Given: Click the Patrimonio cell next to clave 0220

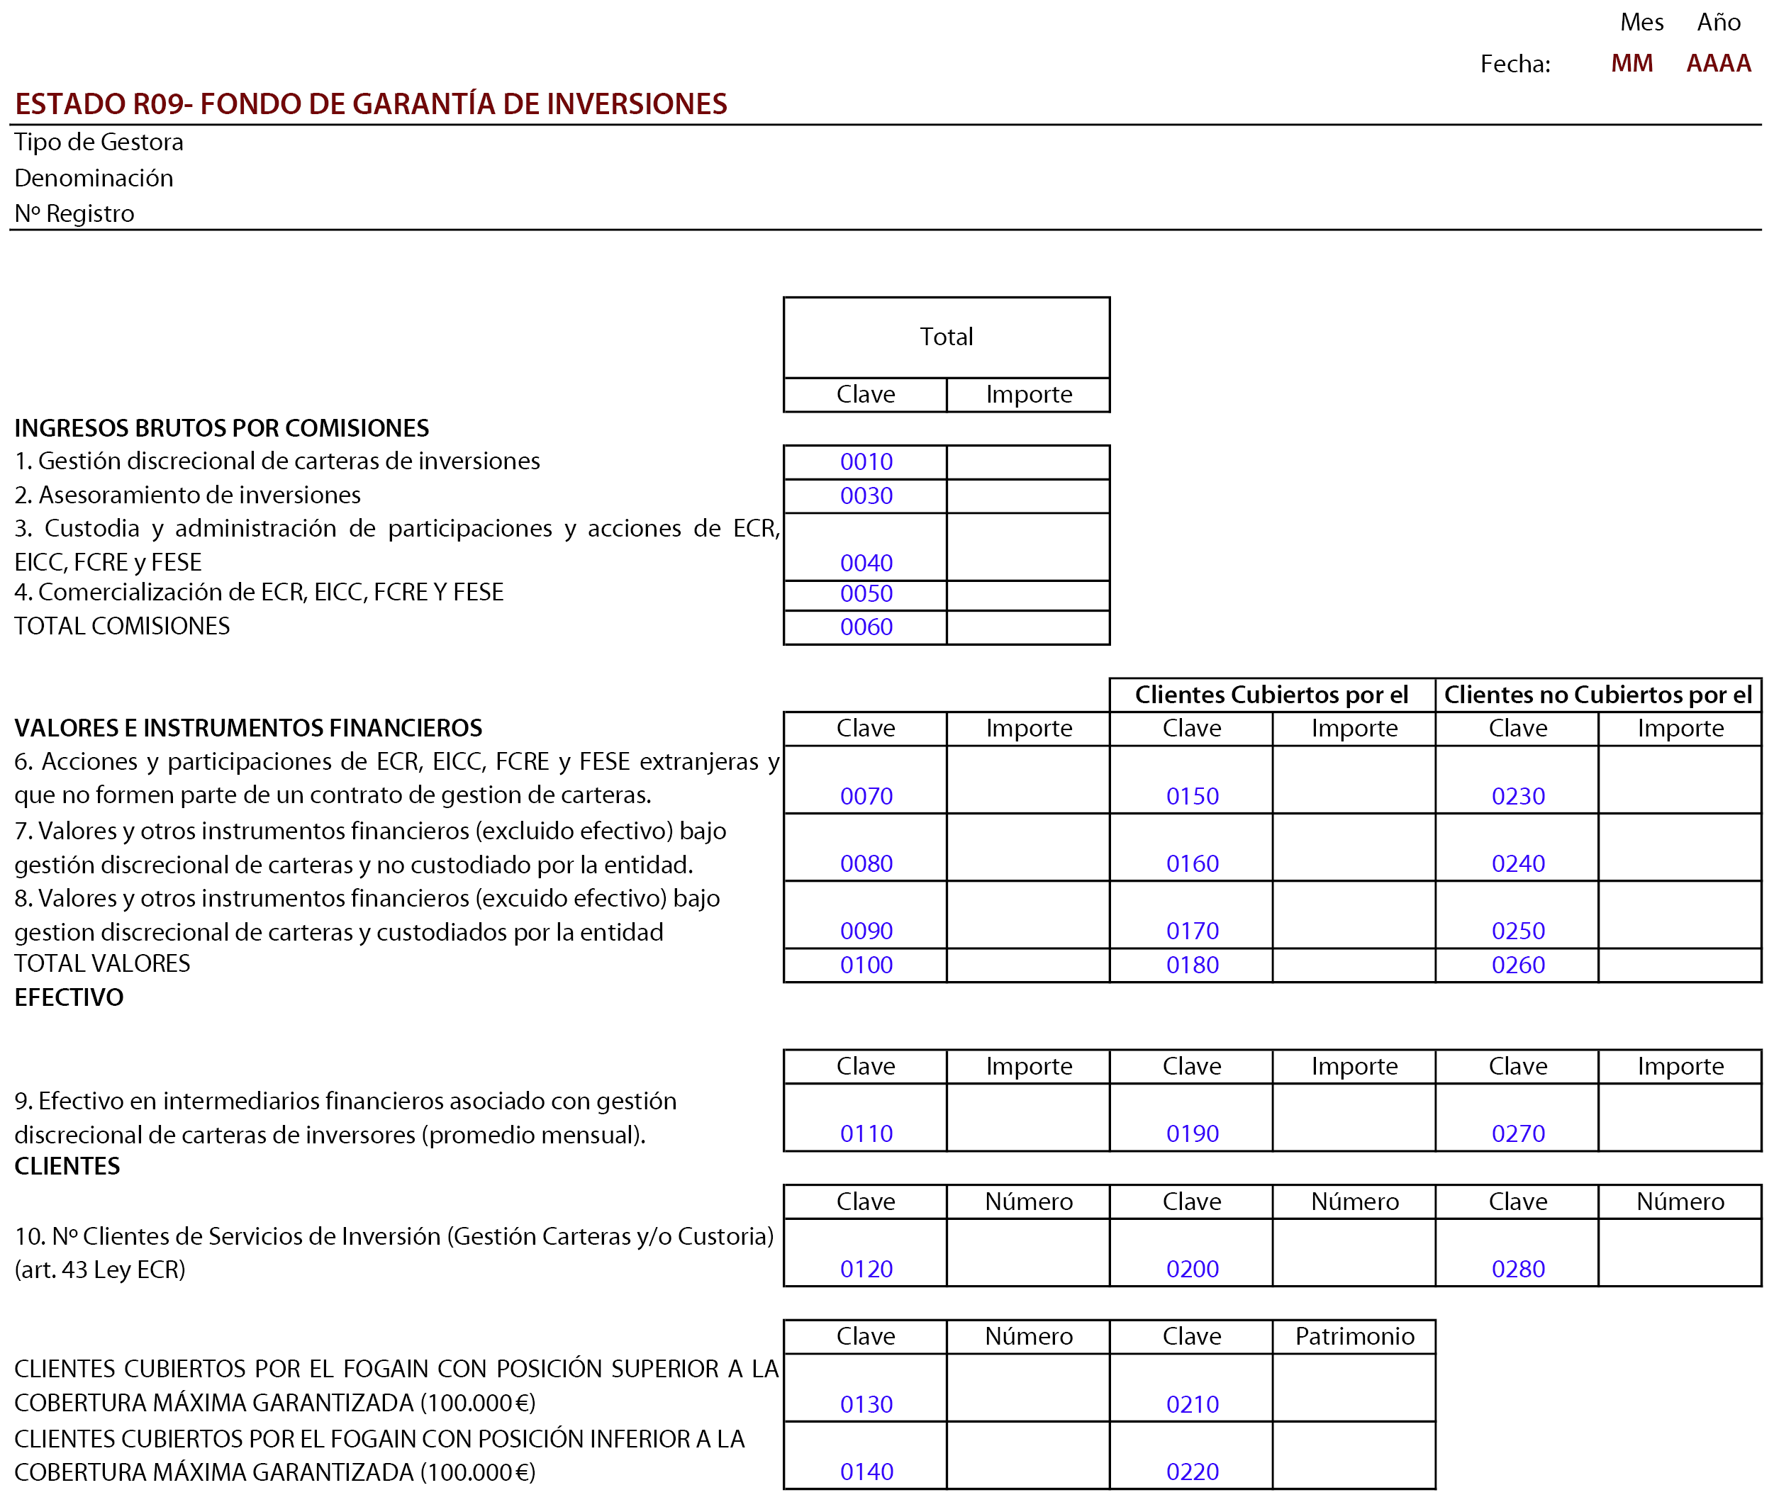Looking at the screenshot, I should pyautogui.click(x=1354, y=1456).
